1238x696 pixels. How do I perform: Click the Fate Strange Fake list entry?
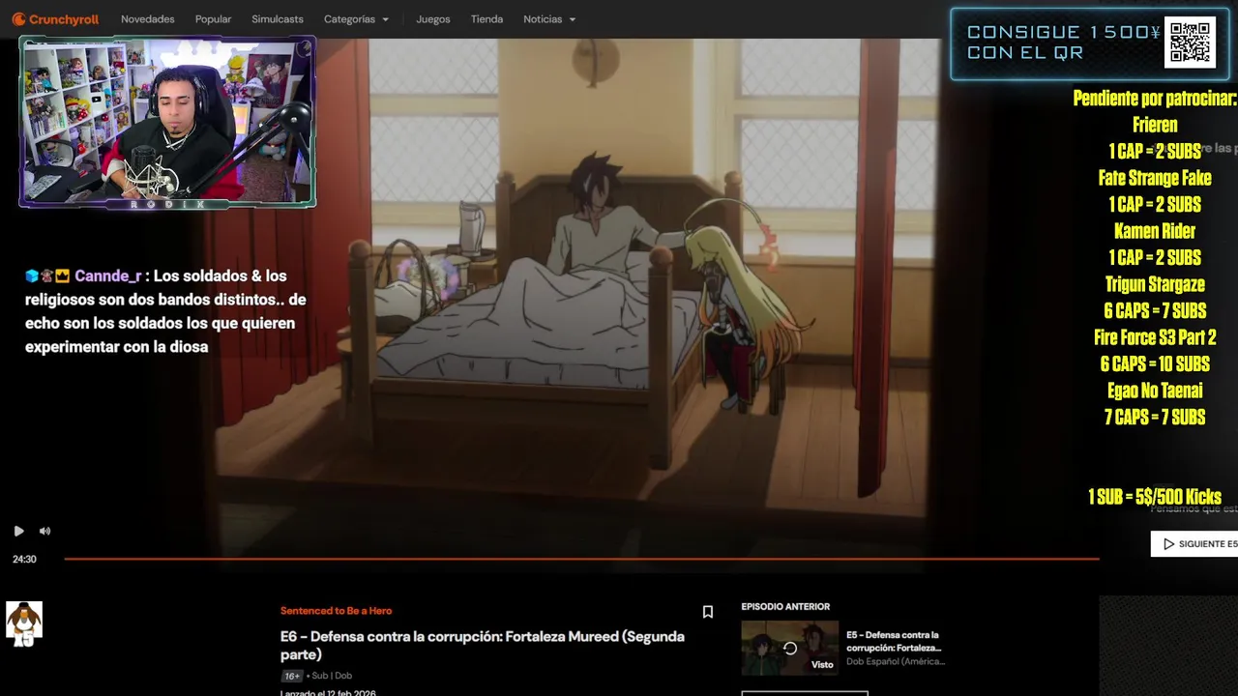[x=1155, y=178]
